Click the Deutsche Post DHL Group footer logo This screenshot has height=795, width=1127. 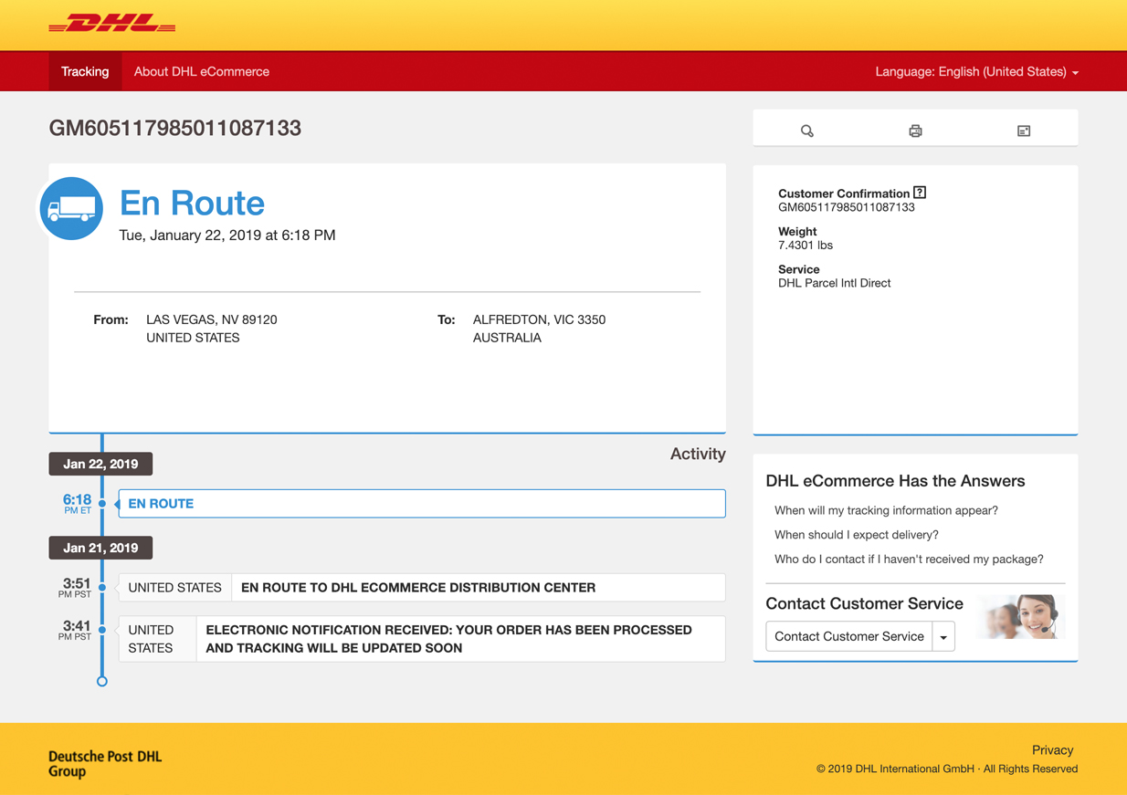point(104,764)
